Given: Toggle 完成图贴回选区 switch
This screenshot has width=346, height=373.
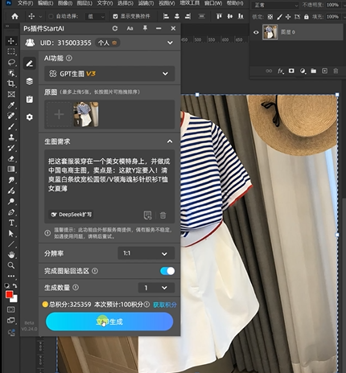Looking at the screenshot, I should tap(167, 271).
